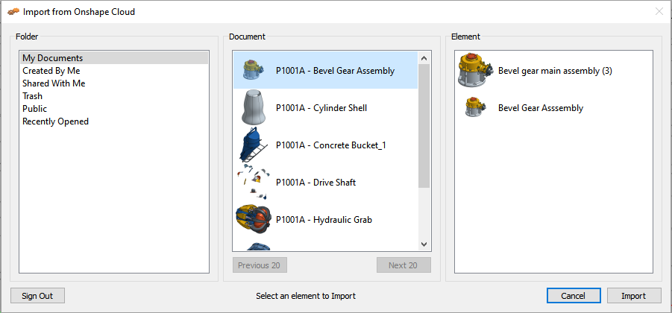Click the Onshape cloud icon in title bar

[x=13, y=12]
